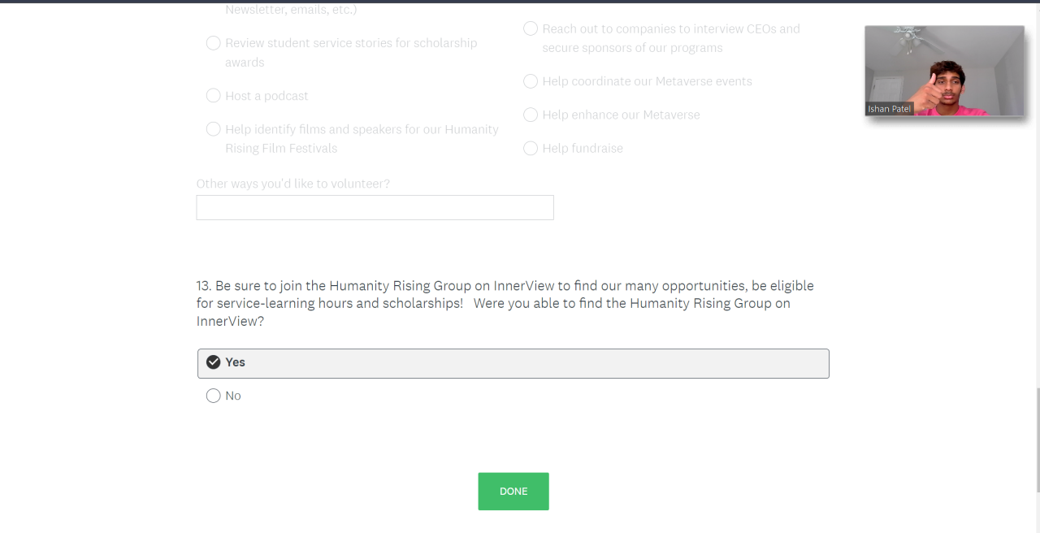
Task: Click the "Host a podcast" label text
Action: coord(266,96)
